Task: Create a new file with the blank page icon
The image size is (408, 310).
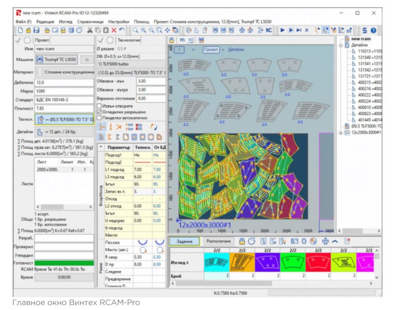Action: (20, 31)
